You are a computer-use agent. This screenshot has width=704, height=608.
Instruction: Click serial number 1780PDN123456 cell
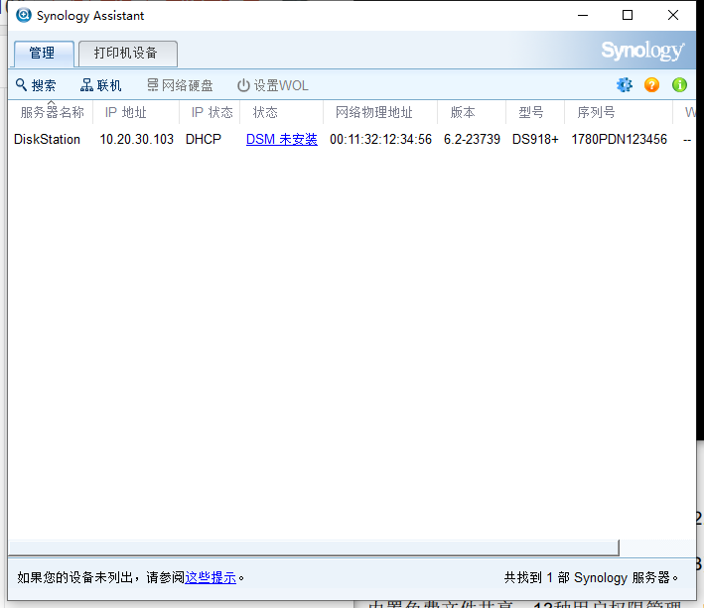coord(619,140)
